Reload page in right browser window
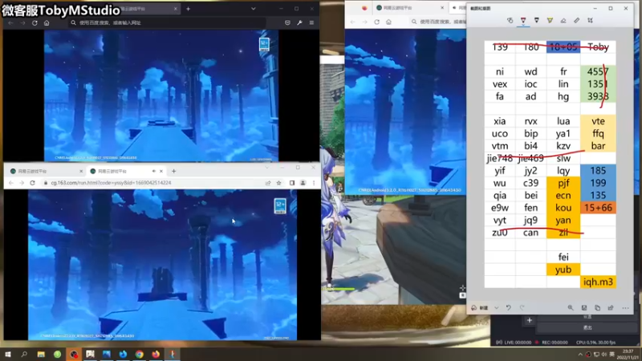The width and height of the screenshot is (642, 361). [376, 22]
